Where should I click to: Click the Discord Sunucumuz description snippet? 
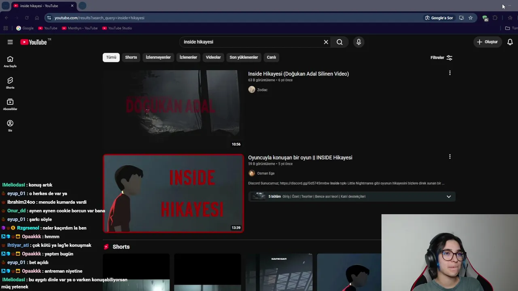click(346, 183)
